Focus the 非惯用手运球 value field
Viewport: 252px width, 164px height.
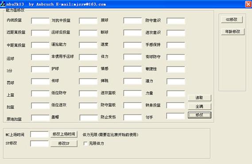(88, 57)
